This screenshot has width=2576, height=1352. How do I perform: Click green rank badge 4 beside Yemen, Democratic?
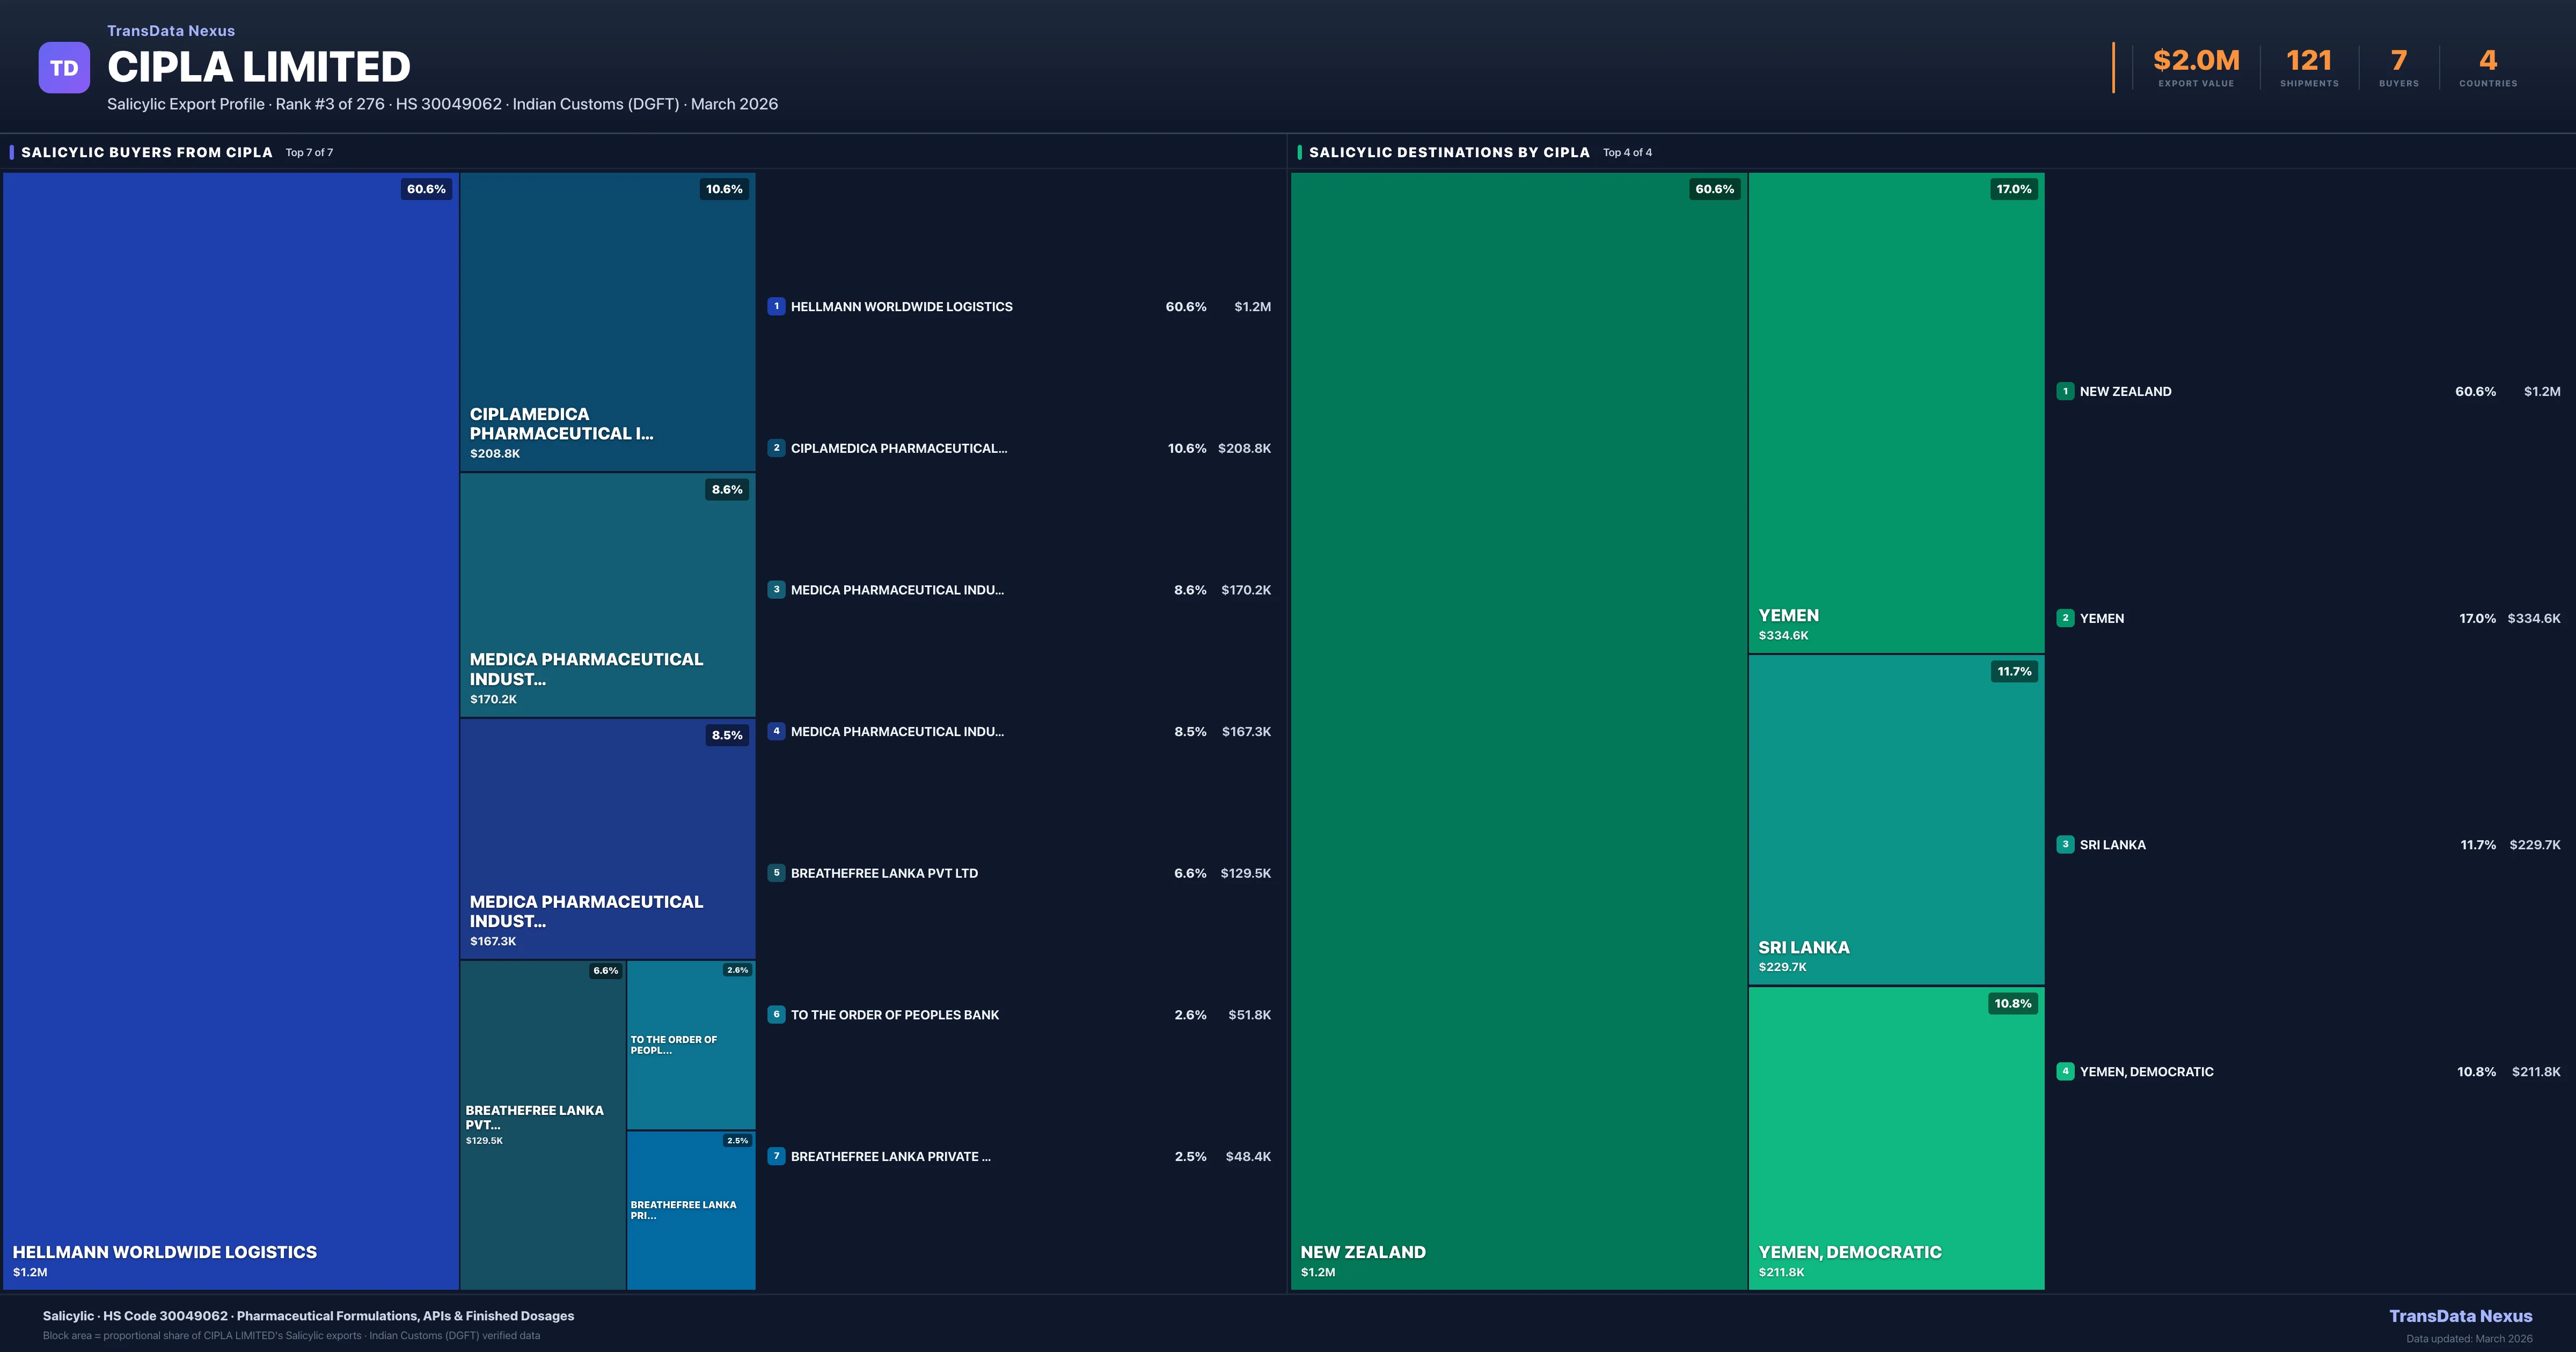pos(2065,1071)
